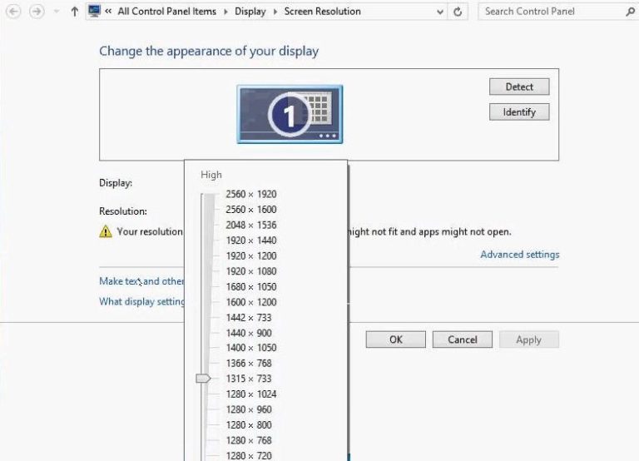This screenshot has width=639, height=461.
Task: Open the All Control Panel Items breadcrumb
Action: 166,12
